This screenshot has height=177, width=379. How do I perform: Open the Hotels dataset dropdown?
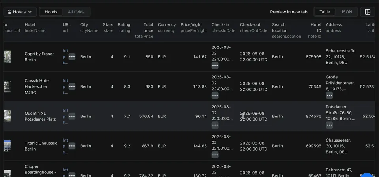point(20,12)
